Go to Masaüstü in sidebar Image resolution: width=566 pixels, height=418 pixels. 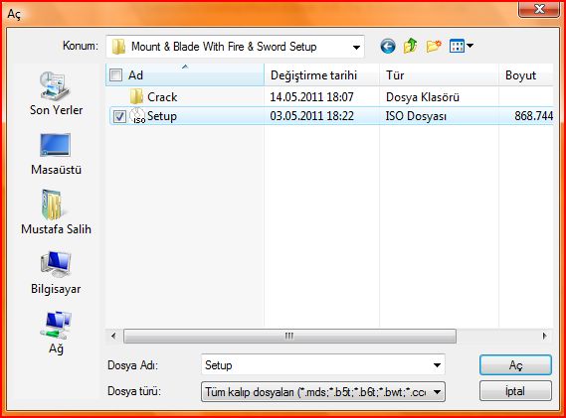click(x=57, y=154)
